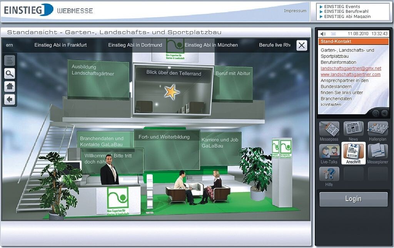The image size is (394, 248).
Task: Open the Beruf mit Abitur panel
Action: (x=233, y=84)
